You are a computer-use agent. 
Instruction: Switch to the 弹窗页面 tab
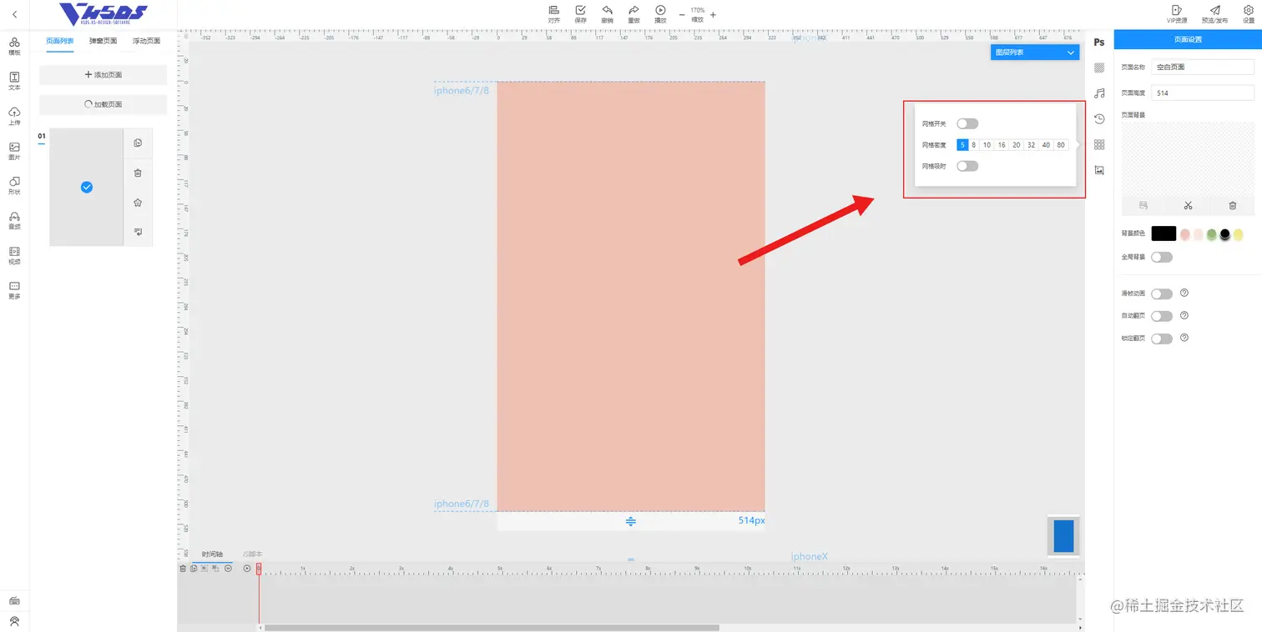tap(103, 41)
